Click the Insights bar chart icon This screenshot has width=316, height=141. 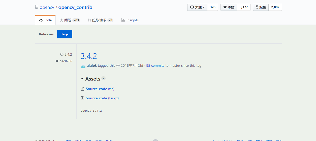pos(123,20)
